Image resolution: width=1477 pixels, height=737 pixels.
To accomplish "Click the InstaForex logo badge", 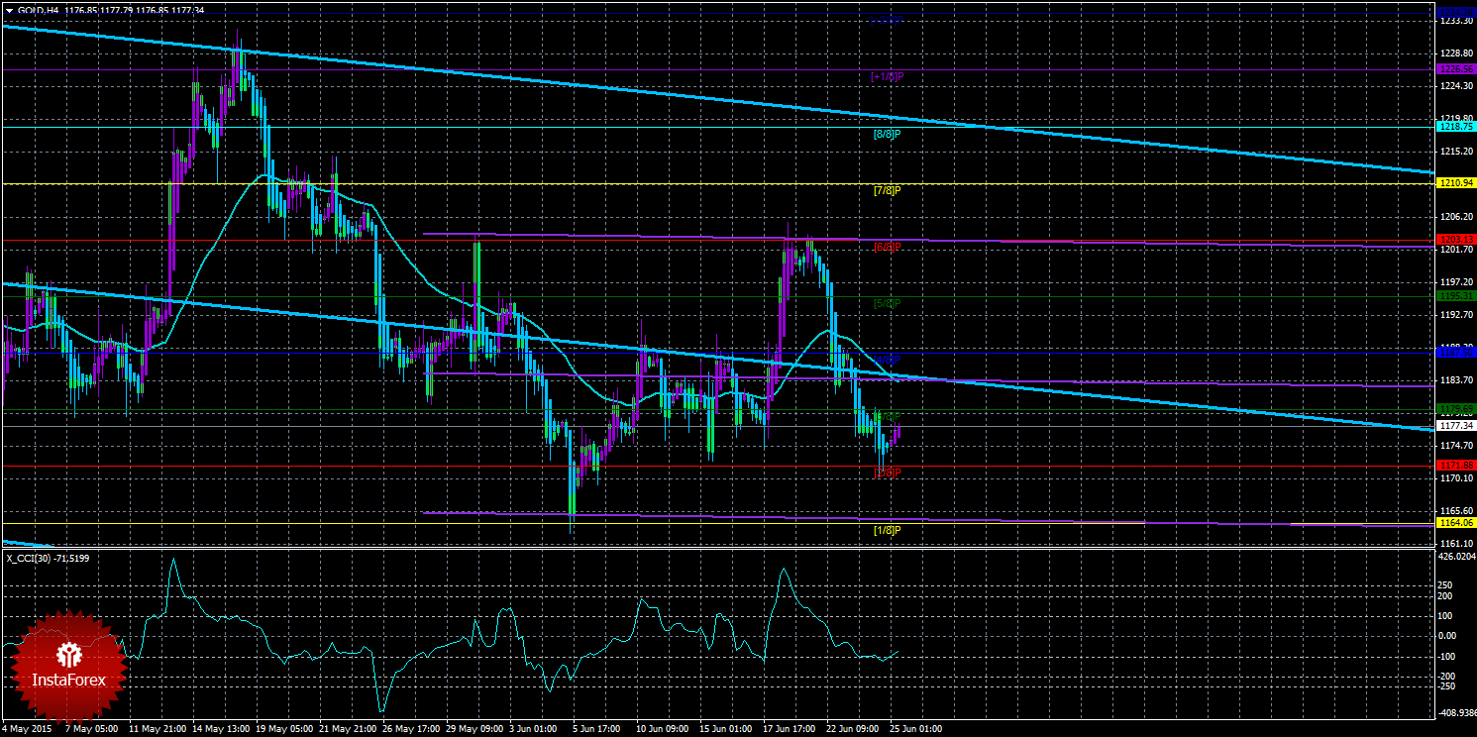I will pyautogui.click(x=70, y=667).
